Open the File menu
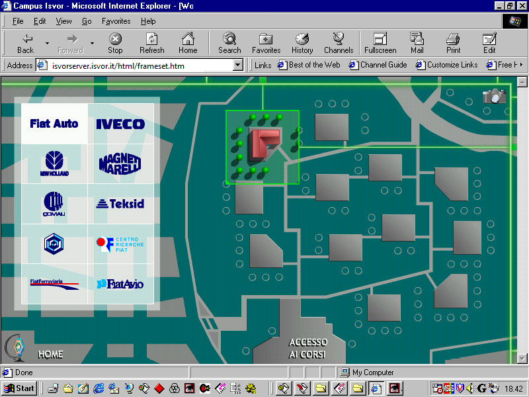 (18, 21)
